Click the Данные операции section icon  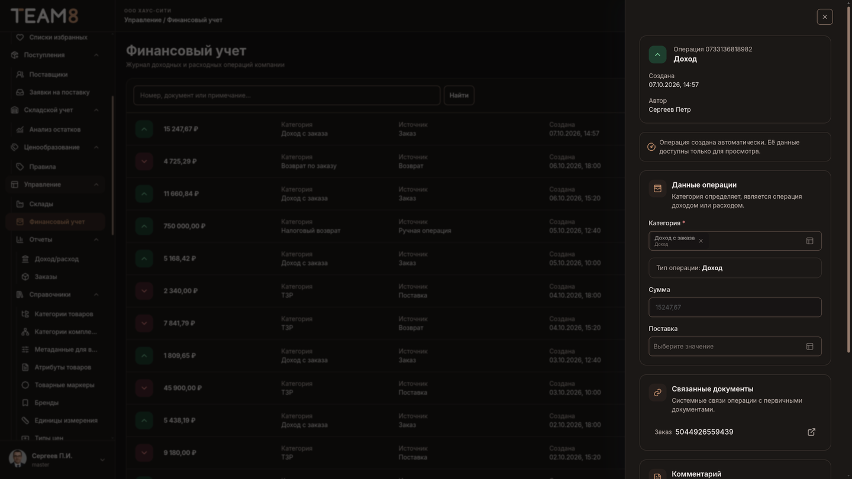coord(657,189)
